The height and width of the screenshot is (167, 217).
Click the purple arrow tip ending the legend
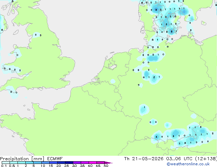108,163
